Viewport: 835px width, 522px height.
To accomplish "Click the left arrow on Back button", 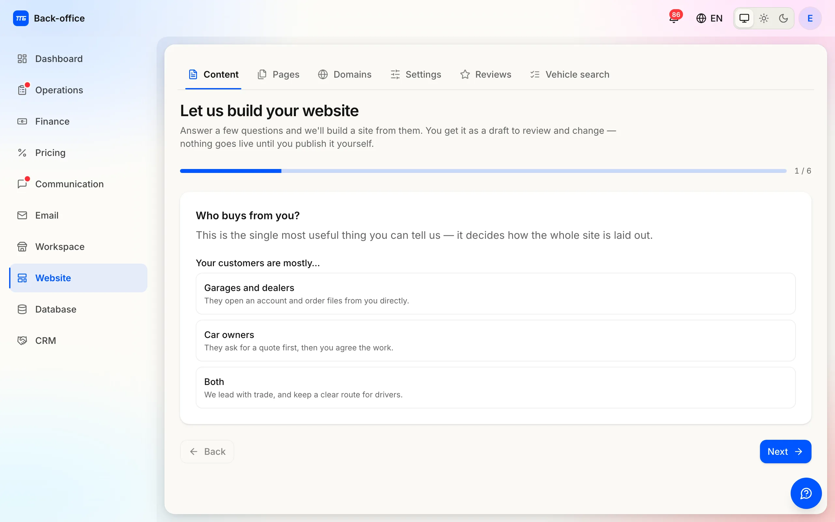I will click(193, 452).
